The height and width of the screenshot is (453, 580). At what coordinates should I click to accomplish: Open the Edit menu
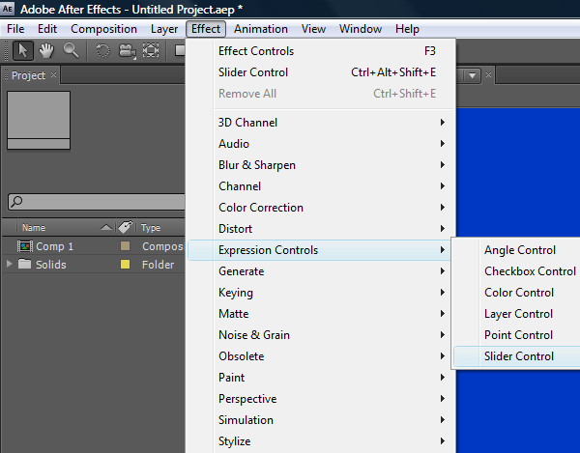47,29
